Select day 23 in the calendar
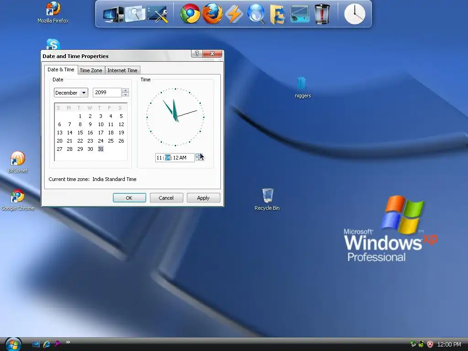 click(90, 141)
